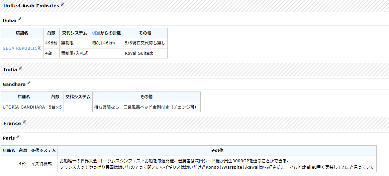Screen dimensions: 389x176
Task: Click the edit pencil next to Paris
Action: pos(18,137)
